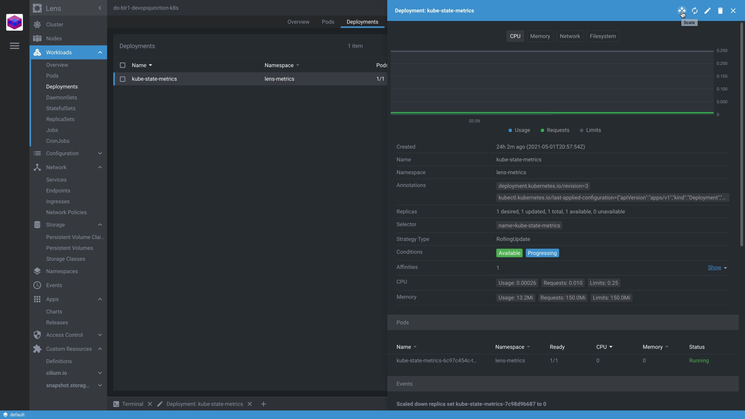Screen dimensions: 745x419
Task: Click the Custom Resources puzzle icon
Action: point(37,349)
